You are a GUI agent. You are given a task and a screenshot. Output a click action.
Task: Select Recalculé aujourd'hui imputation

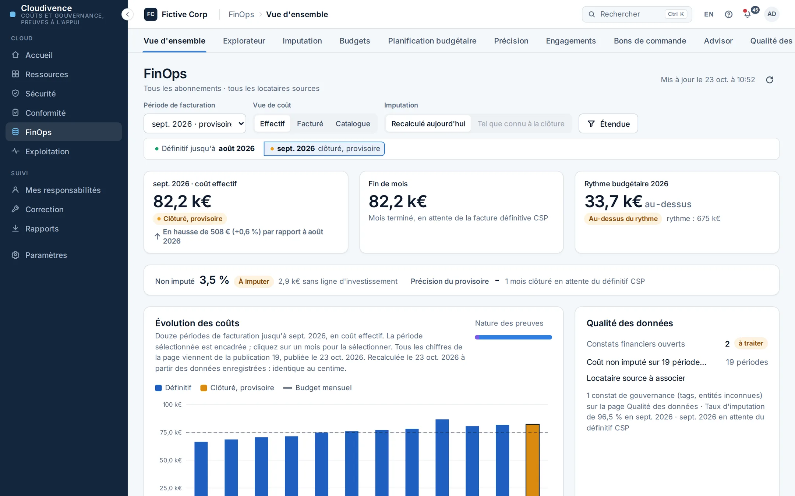428,124
